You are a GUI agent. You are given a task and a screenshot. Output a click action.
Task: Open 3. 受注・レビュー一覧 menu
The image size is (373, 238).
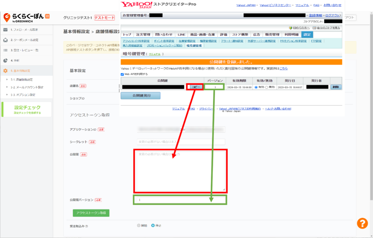pyautogui.click(x=26, y=50)
